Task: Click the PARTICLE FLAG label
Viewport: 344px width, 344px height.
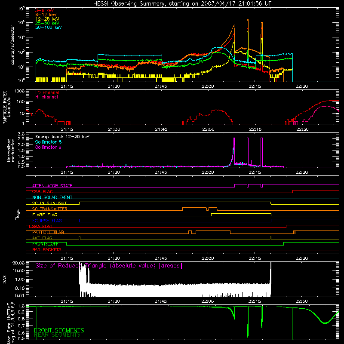Action: click(x=48, y=232)
